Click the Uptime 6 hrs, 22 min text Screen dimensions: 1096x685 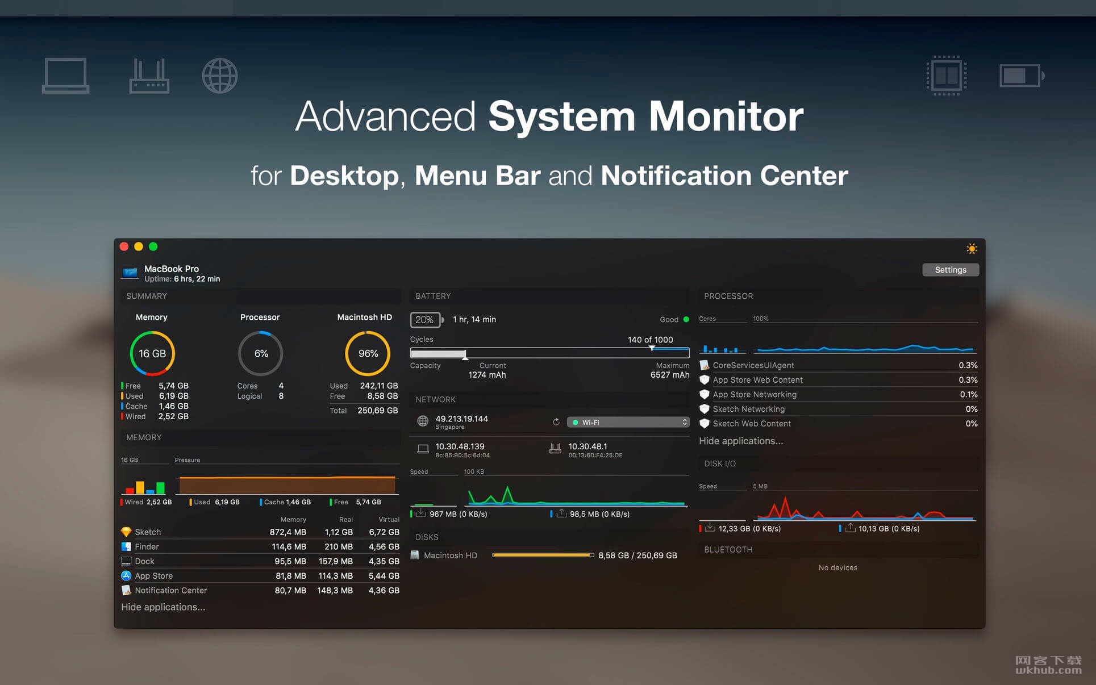coord(182,279)
